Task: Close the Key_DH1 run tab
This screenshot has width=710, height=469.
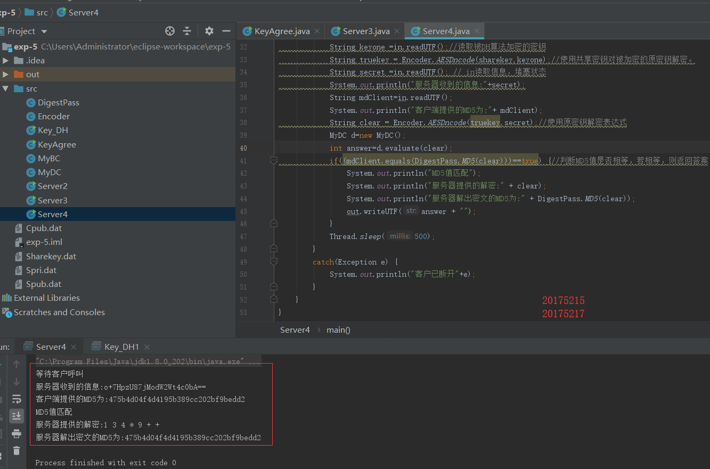Action: [x=147, y=347]
